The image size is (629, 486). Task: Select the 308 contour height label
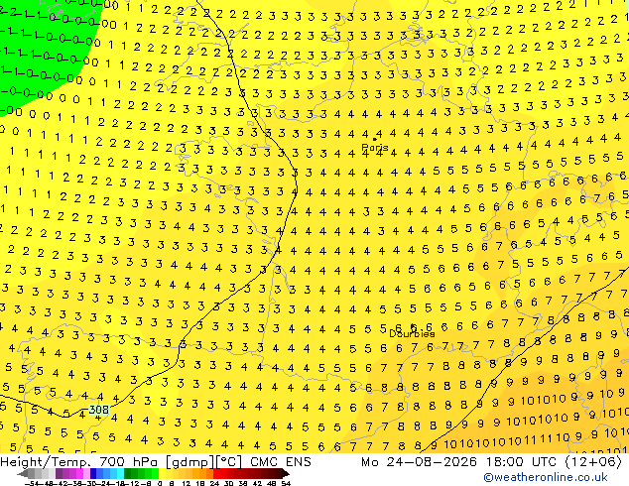pyautogui.click(x=98, y=410)
